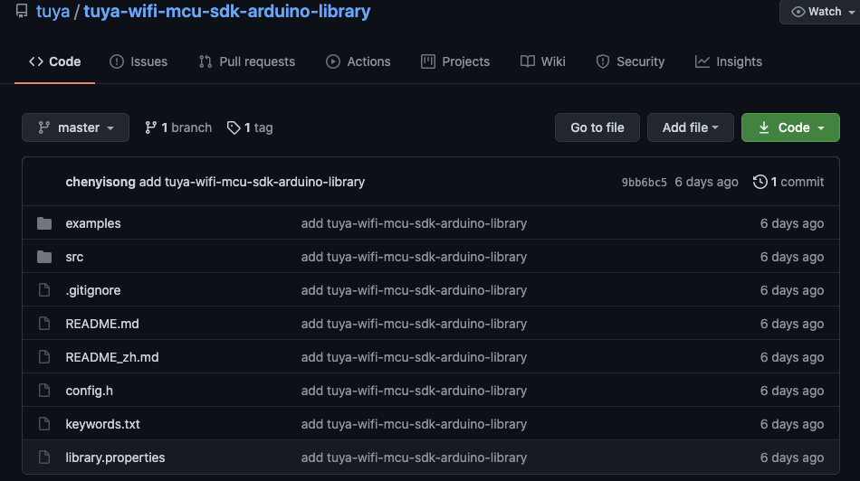The width and height of the screenshot is (860, 481).
Task: Switch to the Issues tab
Action: tap(139, 61)
